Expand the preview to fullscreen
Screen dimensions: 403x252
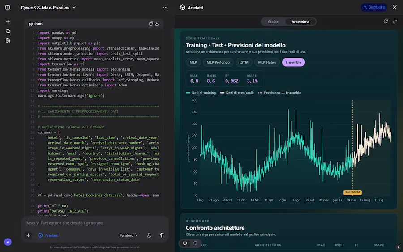[x=395, y=21]
